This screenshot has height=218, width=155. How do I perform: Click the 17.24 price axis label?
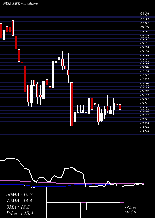pos(144,79)
